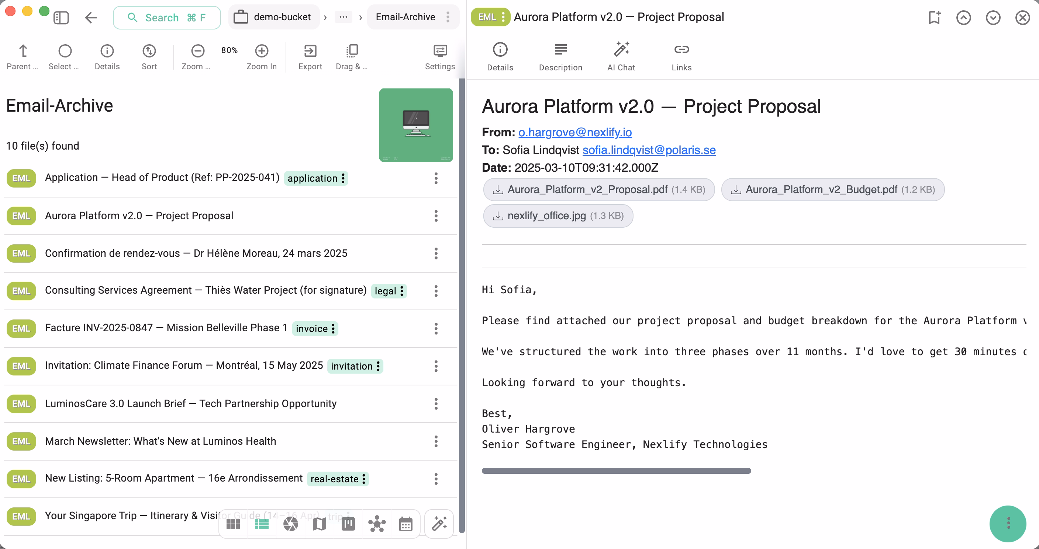
Task: Switch to grid view in the bottom toolbar
Action: coord(233,524)
